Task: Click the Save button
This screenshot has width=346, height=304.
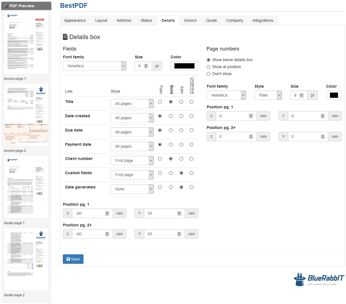Action: (73, 259)
